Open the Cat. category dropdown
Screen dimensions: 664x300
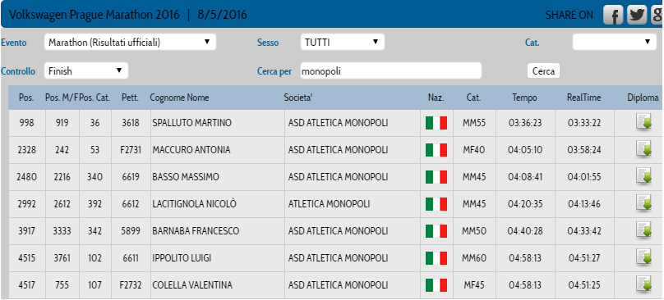click(x=615, y=43)
